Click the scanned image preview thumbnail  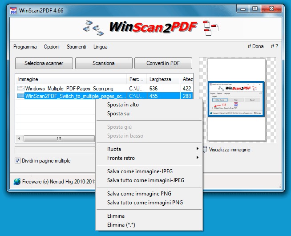[237, 99]
